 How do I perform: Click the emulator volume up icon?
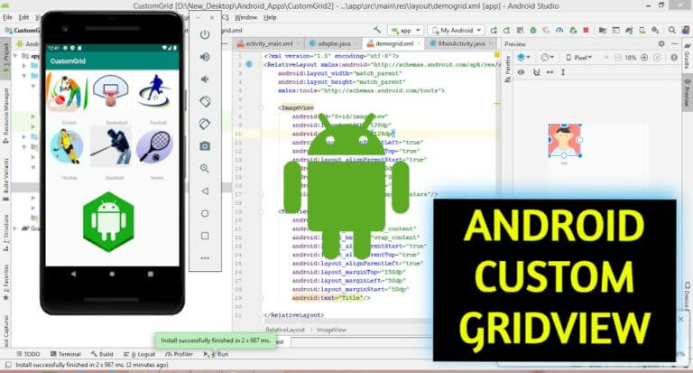click(x=205, y=57)
